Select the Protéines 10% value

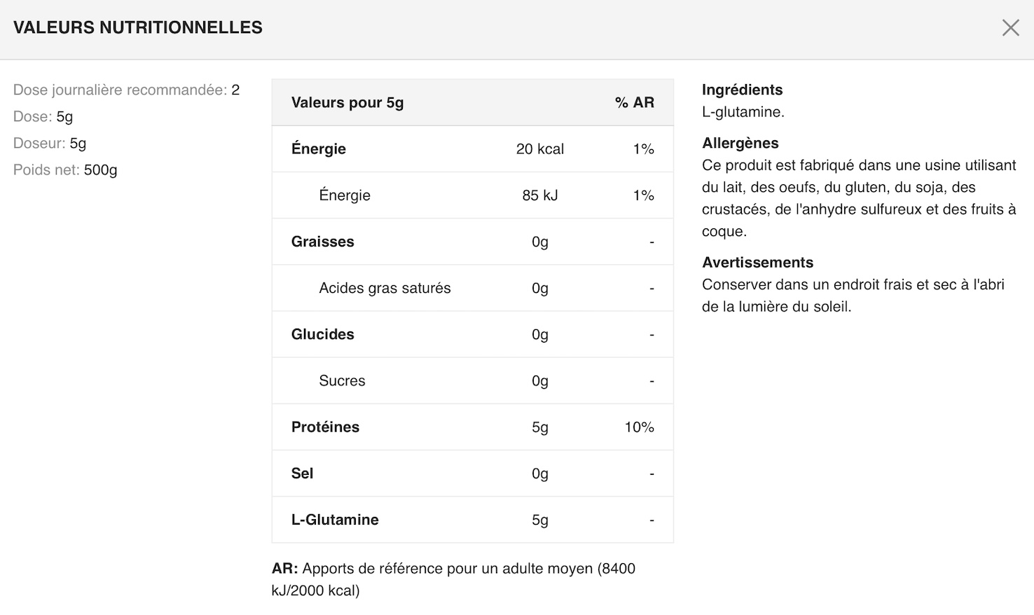click(639, 427)
